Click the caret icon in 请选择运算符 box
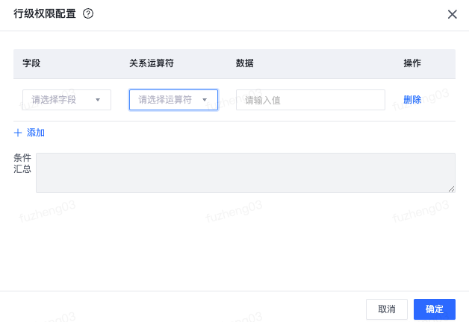This screenshot has width=469, height=322. tap(205, 100)
